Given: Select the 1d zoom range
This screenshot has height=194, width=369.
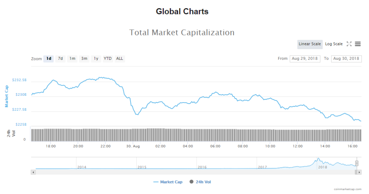Looking at the screenshot, I should [x=49, y=58].
